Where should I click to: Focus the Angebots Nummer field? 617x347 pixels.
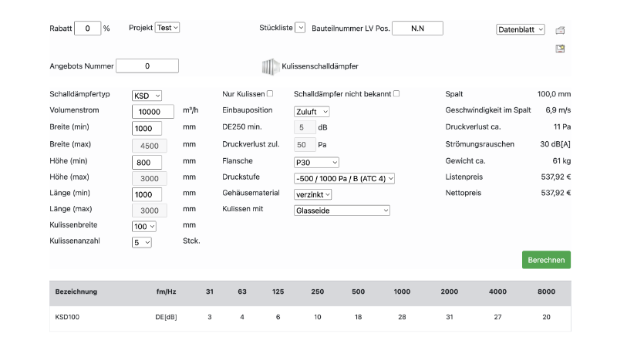coord(147,66)
